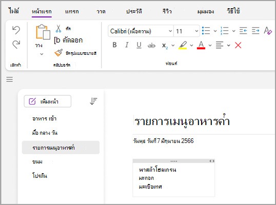
Task: Open the ไฟล์ (File) tab
Action: pyautogui.click(x=13, y=11)
